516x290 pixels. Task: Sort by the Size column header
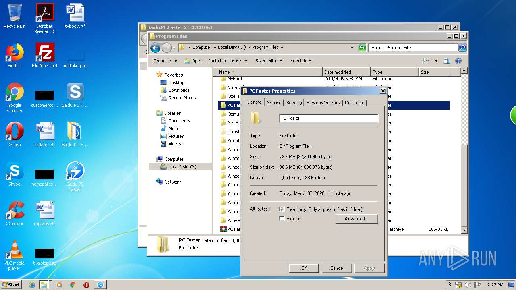point(435,72)
